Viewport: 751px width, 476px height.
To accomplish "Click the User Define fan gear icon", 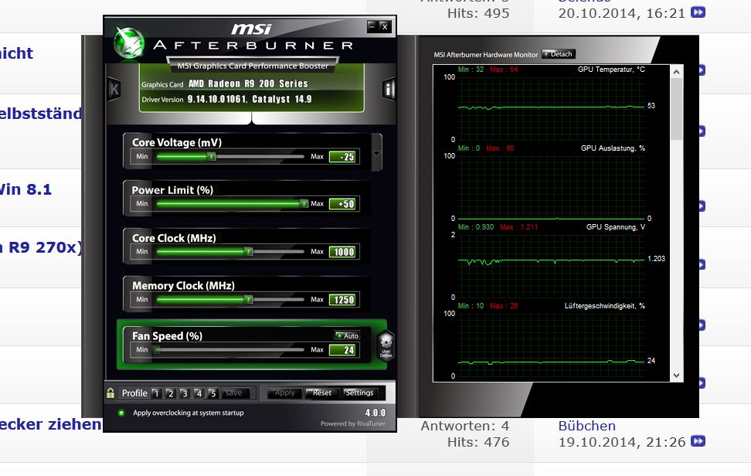I will 386,345.
